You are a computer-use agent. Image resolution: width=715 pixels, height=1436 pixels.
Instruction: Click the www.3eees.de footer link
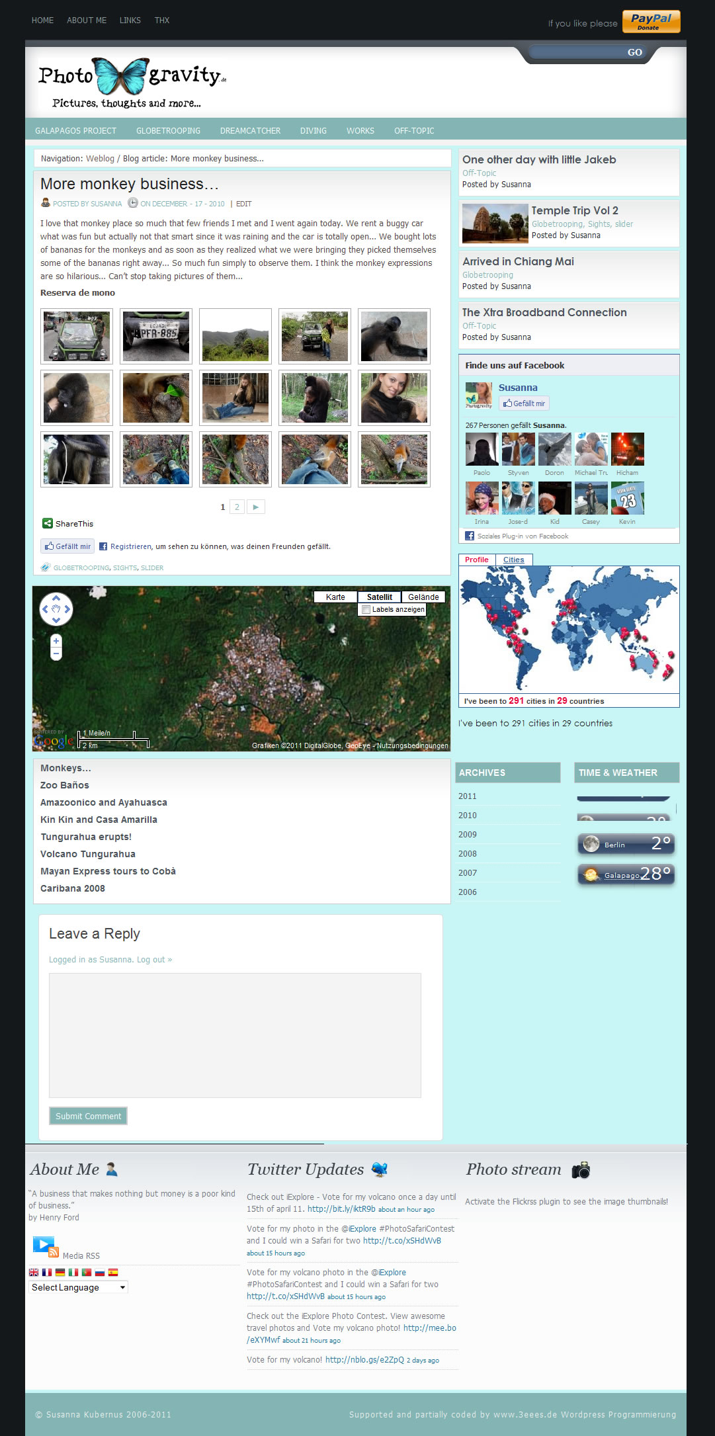(525, 1414)
